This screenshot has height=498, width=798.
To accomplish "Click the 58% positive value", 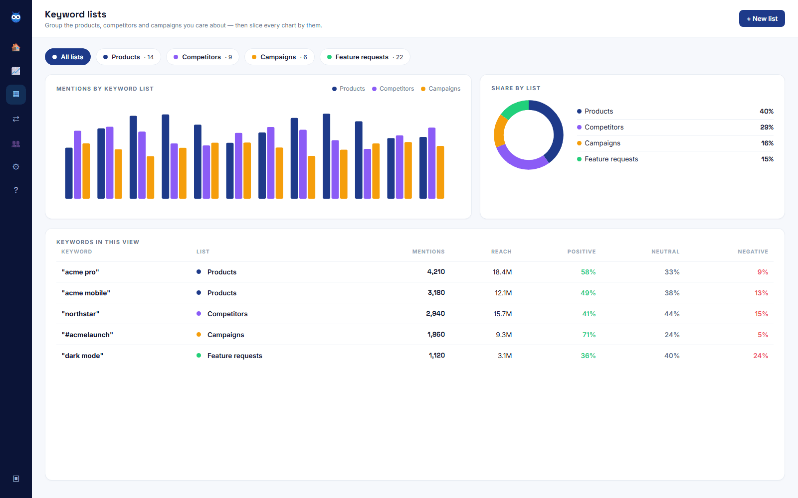I will click(x=588, y=272).
